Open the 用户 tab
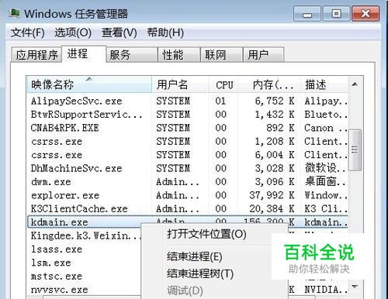 pos(263,55)
